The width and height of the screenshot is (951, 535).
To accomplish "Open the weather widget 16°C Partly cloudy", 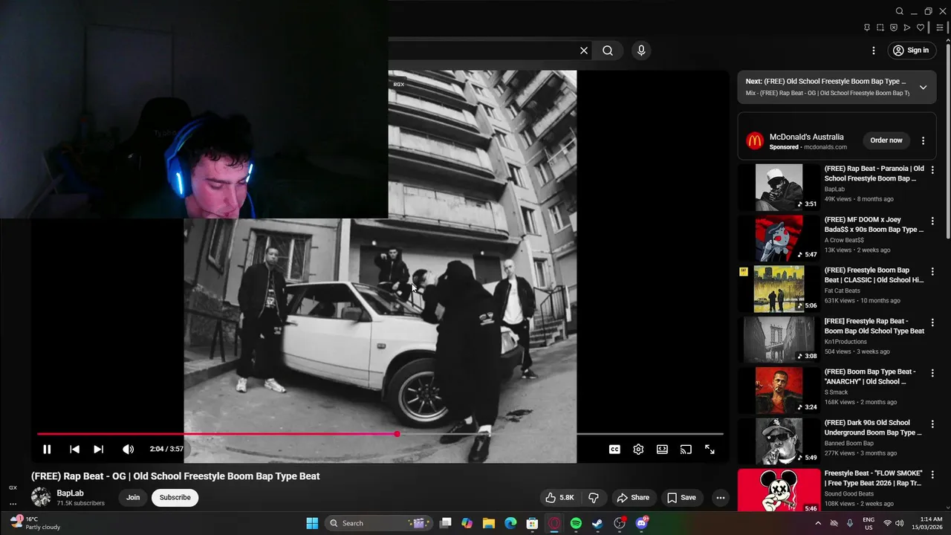I will click(x=36, y=523).
